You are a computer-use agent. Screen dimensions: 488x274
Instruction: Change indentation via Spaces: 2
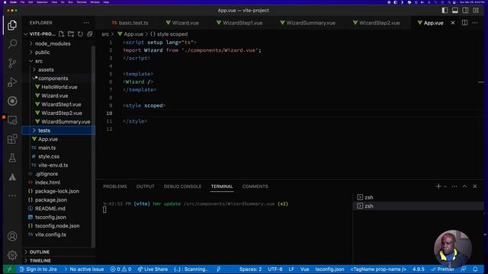tap(251, 269)
